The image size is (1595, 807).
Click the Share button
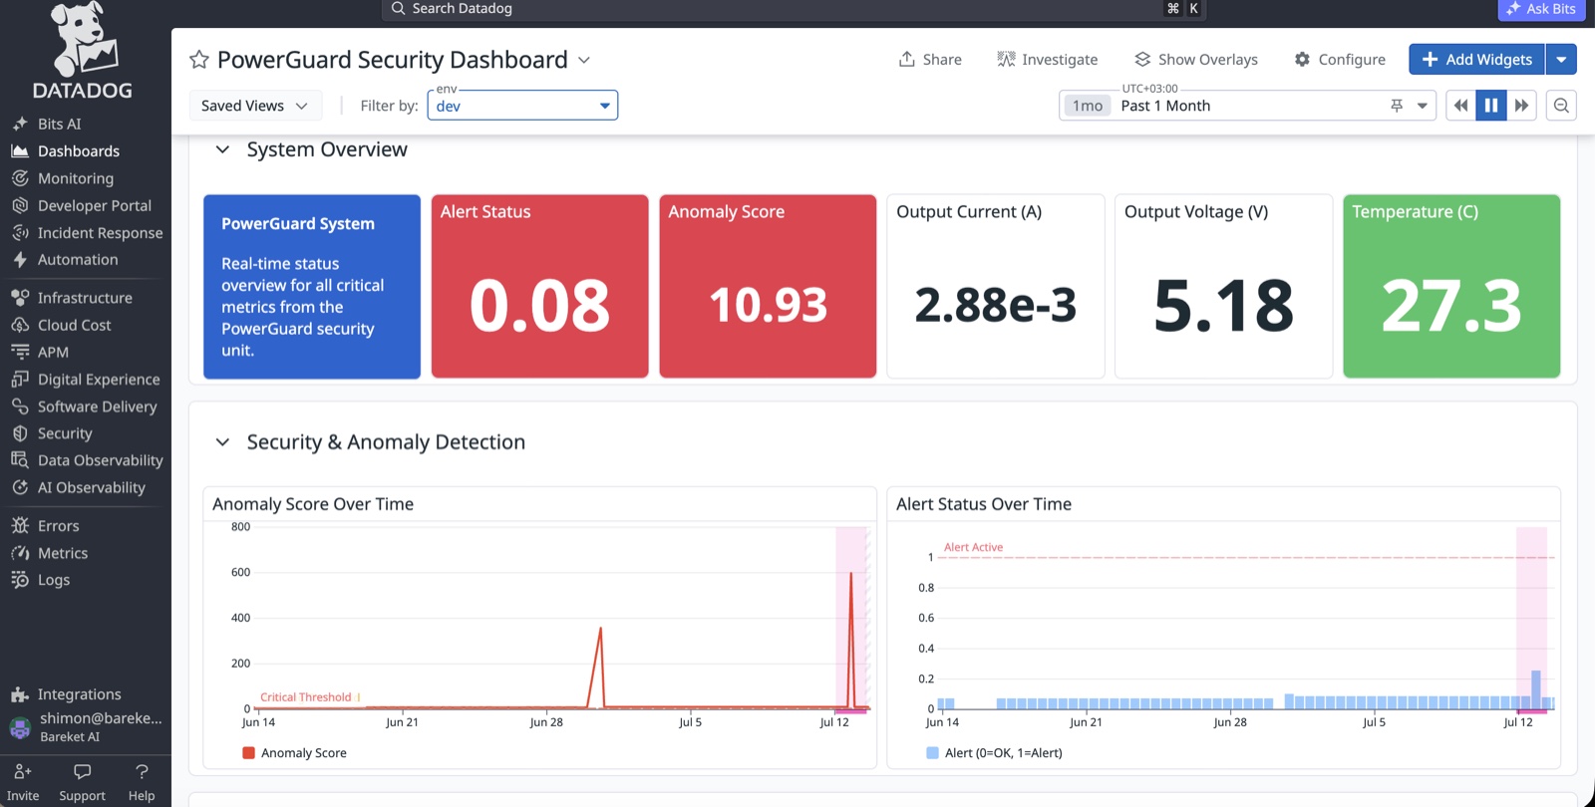point(930,60)
